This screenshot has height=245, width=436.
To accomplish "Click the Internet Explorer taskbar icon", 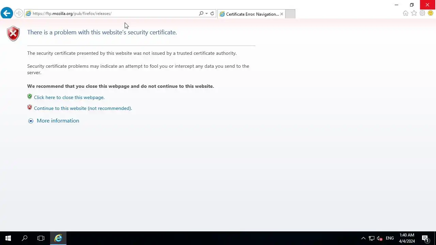I will click(x=58, y=238).
